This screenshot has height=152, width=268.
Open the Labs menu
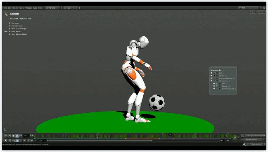(35, 8)
